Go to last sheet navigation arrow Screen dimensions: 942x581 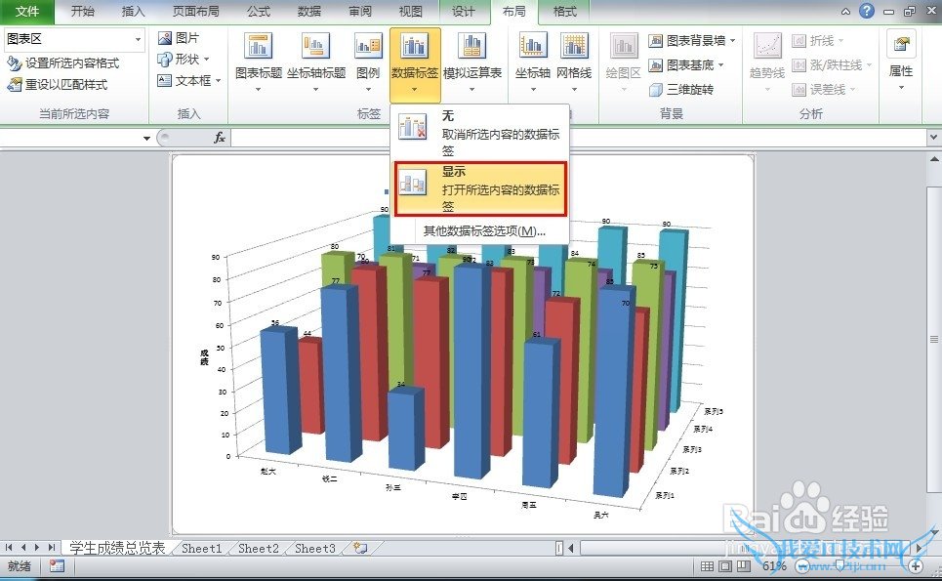point(51,548)
